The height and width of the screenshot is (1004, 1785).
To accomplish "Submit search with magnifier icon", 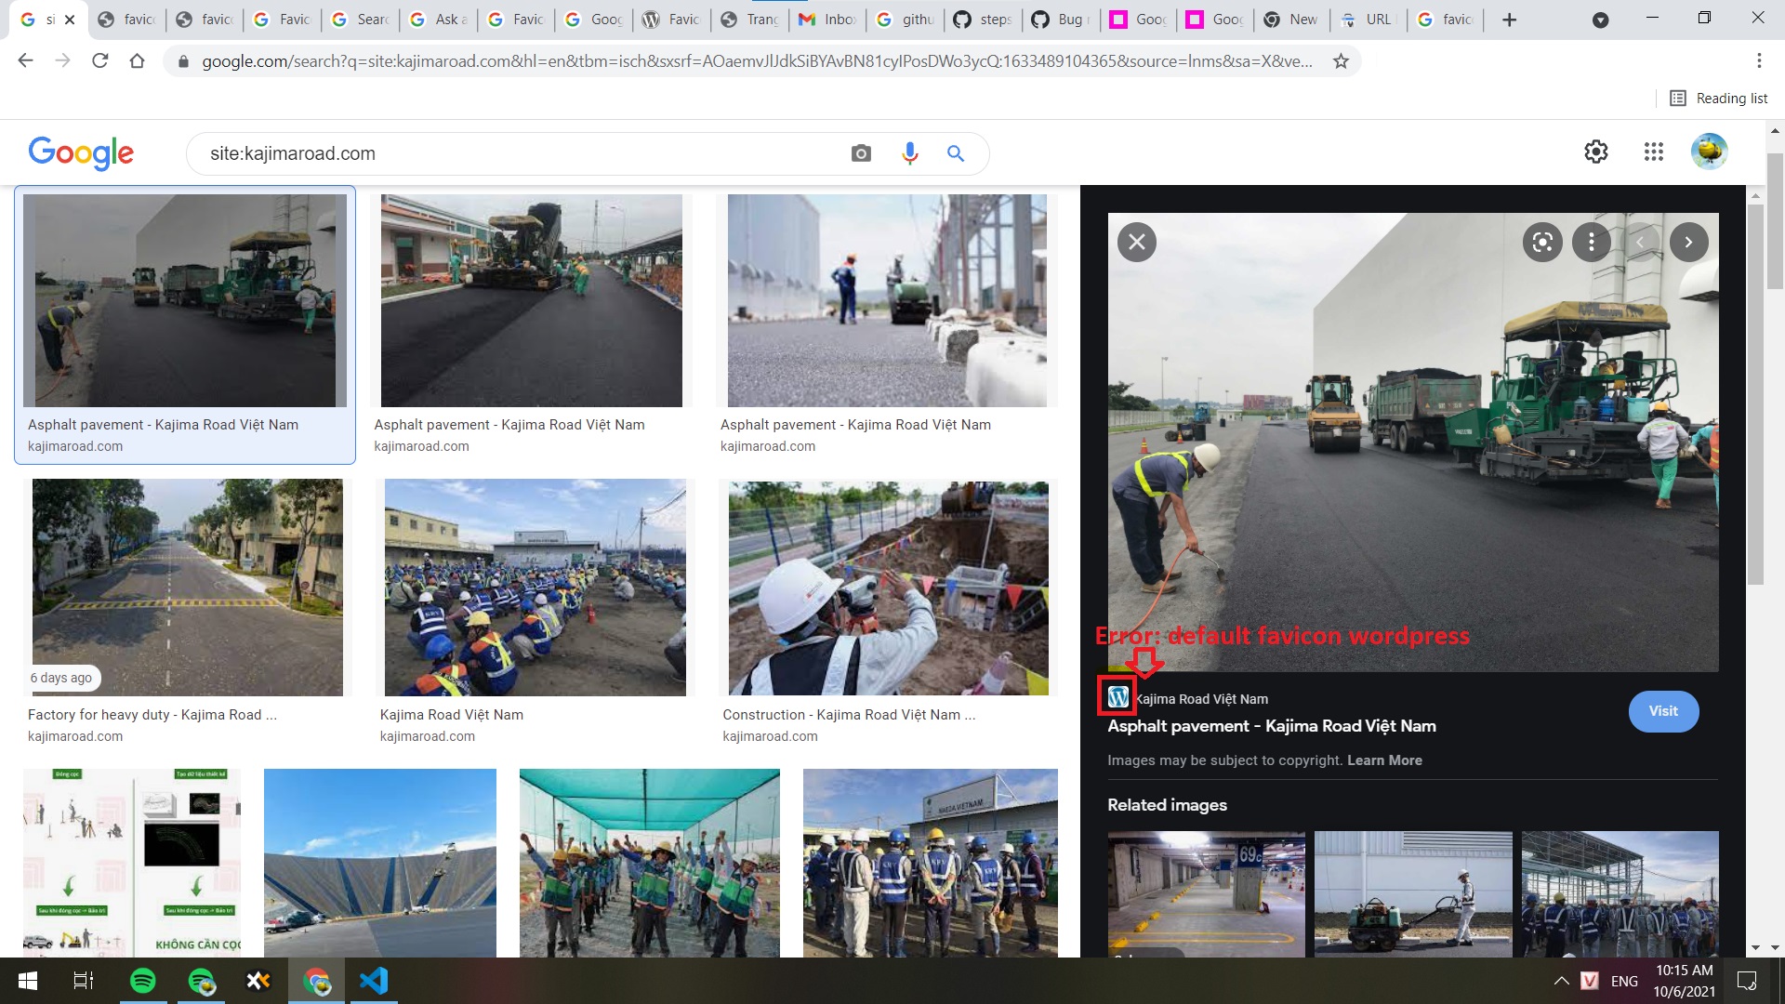I will [x=956, y=153].
